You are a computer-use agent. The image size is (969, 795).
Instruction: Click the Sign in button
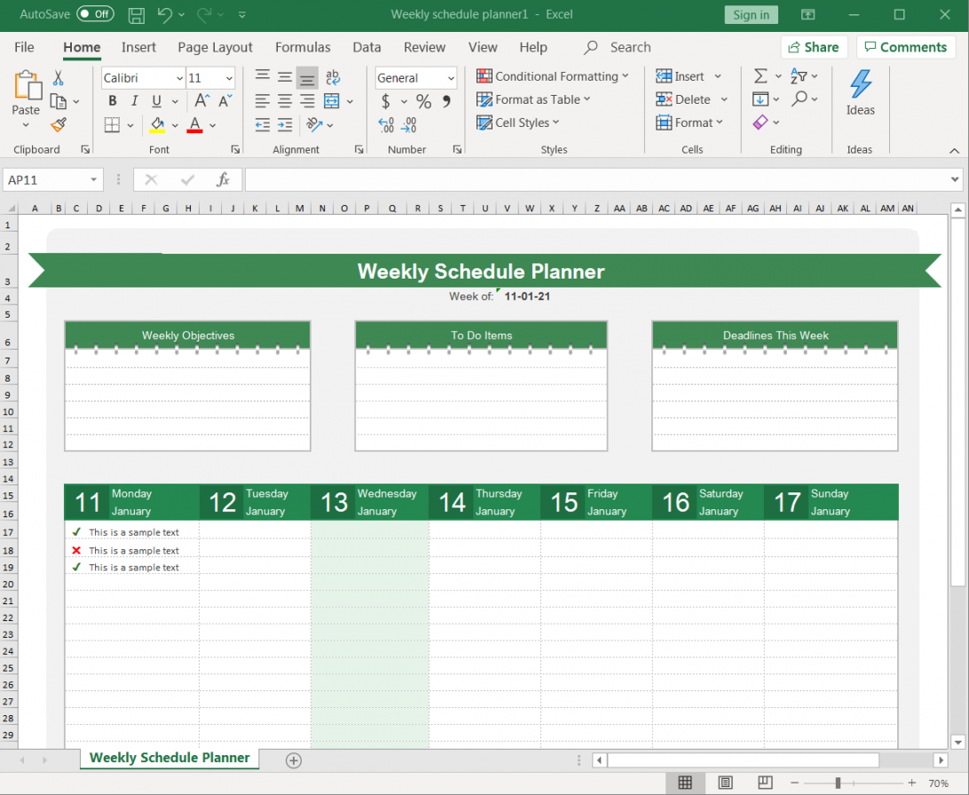tap(751, 15)
